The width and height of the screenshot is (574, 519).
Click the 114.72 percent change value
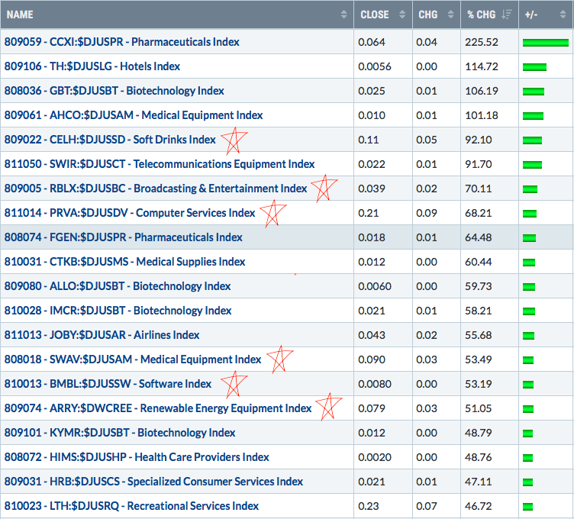(x=482, y=66)
